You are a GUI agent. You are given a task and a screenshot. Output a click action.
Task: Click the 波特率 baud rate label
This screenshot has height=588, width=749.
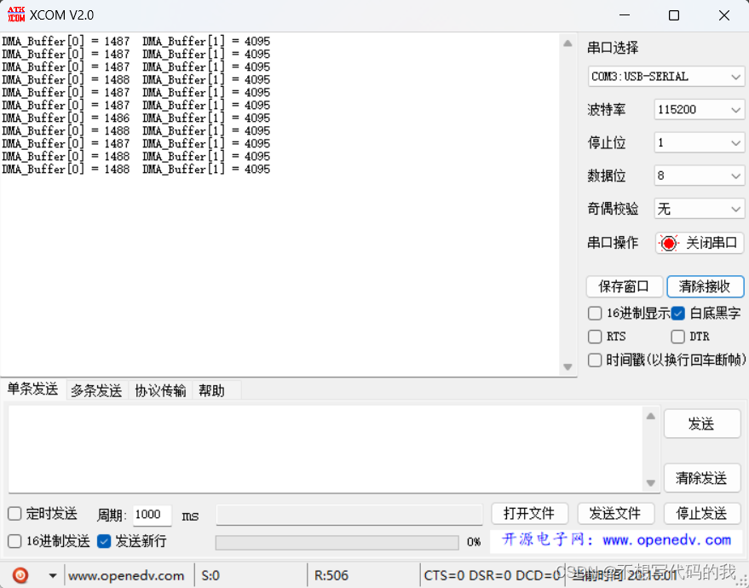[x=607, y=110]
